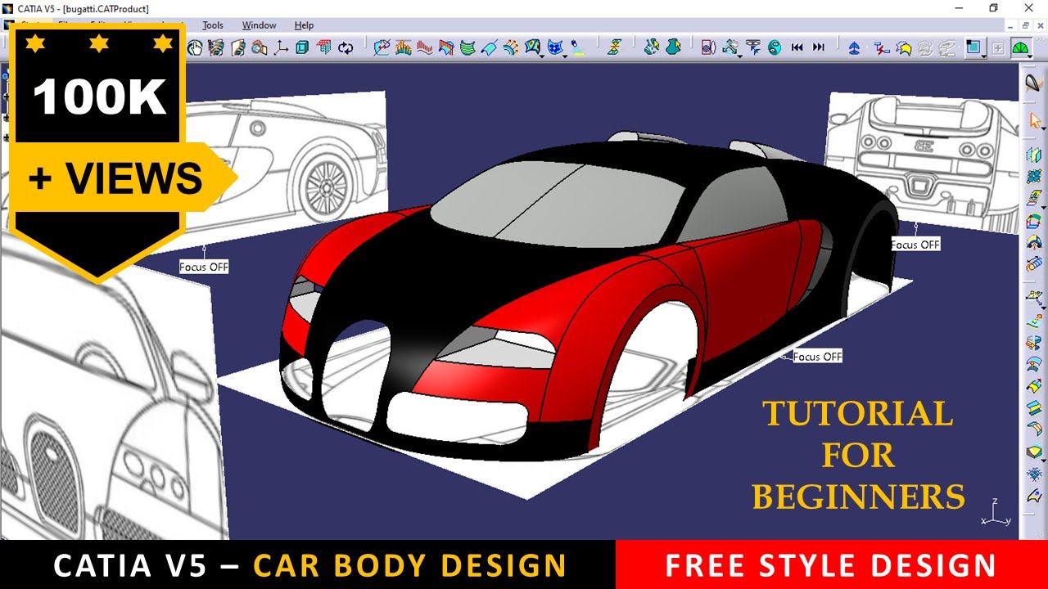This screenshot has width=1048, height=589.
Task: Click the skip-to-start double arrow icon
Action: pyautogui.click(x=797, y=47)
